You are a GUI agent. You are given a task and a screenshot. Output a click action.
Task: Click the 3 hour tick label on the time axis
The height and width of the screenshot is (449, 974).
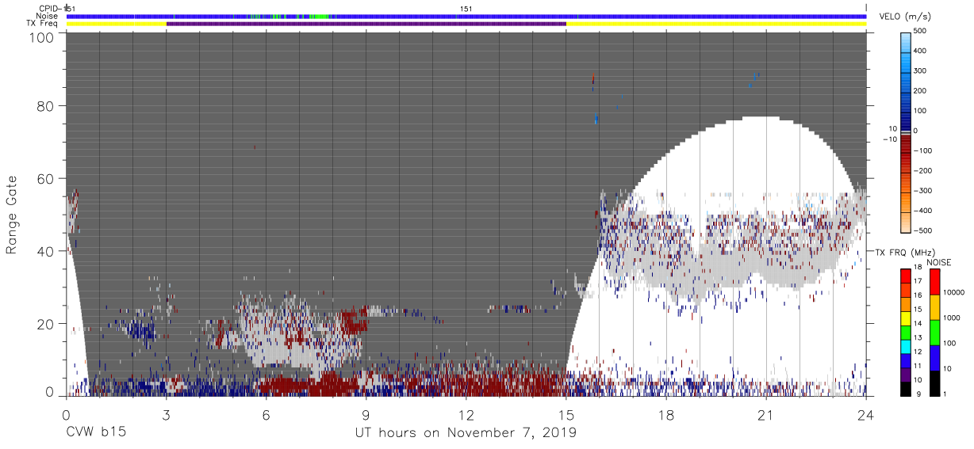point(166,414)
